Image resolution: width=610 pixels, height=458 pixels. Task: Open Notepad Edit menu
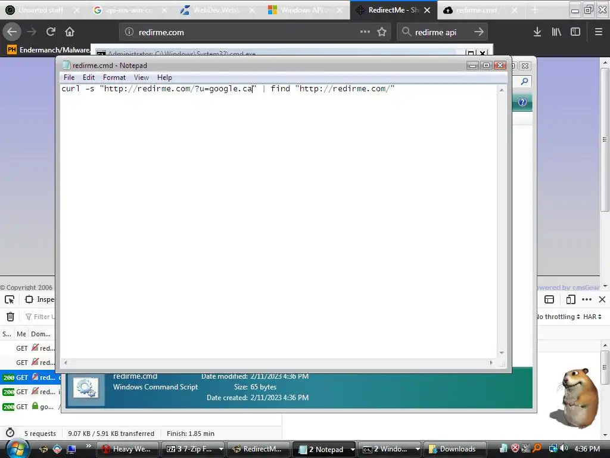[89, 78]
